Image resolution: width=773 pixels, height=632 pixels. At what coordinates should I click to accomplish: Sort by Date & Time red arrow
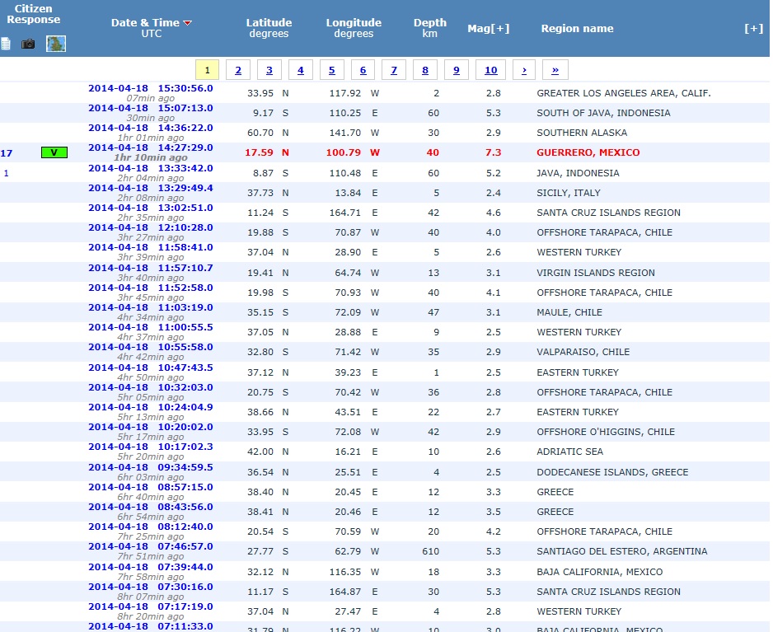(188, 23)
